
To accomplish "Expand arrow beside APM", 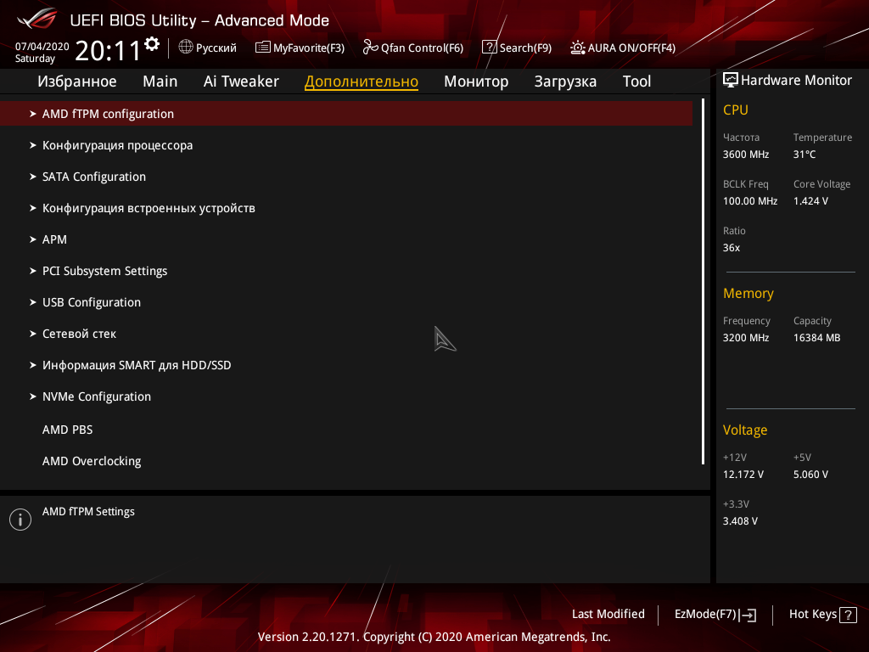I will (33, 239).
